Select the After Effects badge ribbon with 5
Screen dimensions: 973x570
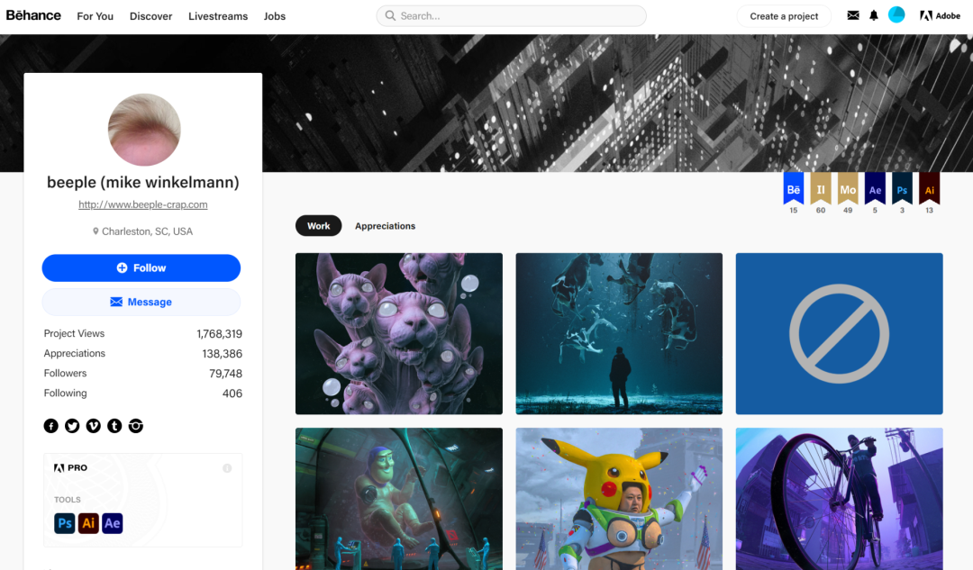(x=875, y=188)
